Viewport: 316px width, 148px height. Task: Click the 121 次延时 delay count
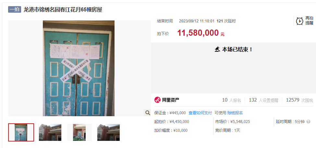(226, 21)
